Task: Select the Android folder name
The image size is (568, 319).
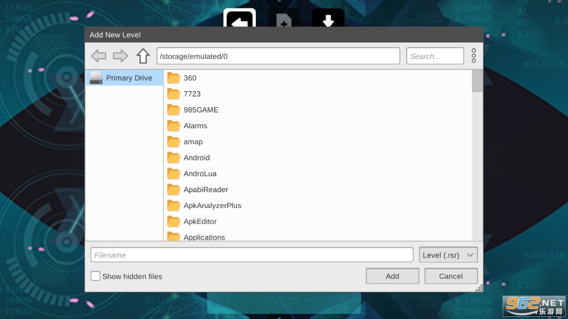Action: (197, 158)
